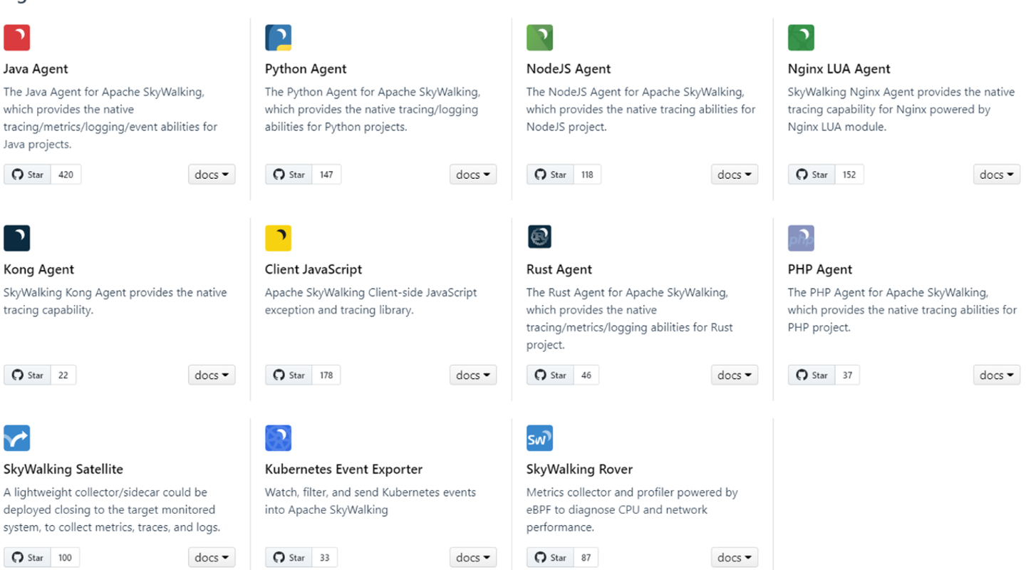
Task: Star the SkyWalking Rover repository
Action: coord(550,557)
